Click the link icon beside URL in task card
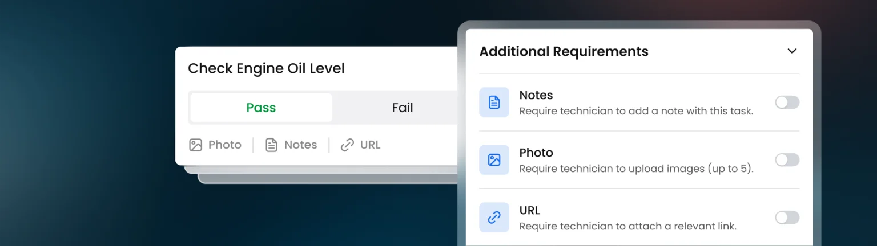 coord(347,145)
